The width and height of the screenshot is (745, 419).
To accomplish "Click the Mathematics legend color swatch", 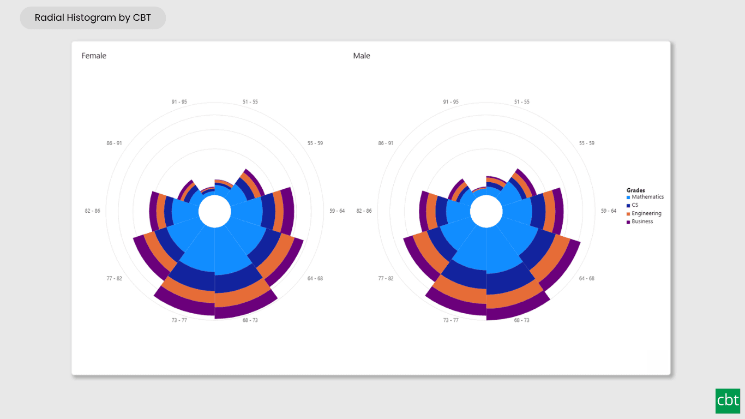I will coord(628,197).
